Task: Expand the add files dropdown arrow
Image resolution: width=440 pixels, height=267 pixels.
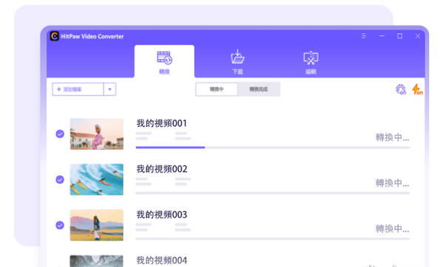Action: tap(109, 89)
